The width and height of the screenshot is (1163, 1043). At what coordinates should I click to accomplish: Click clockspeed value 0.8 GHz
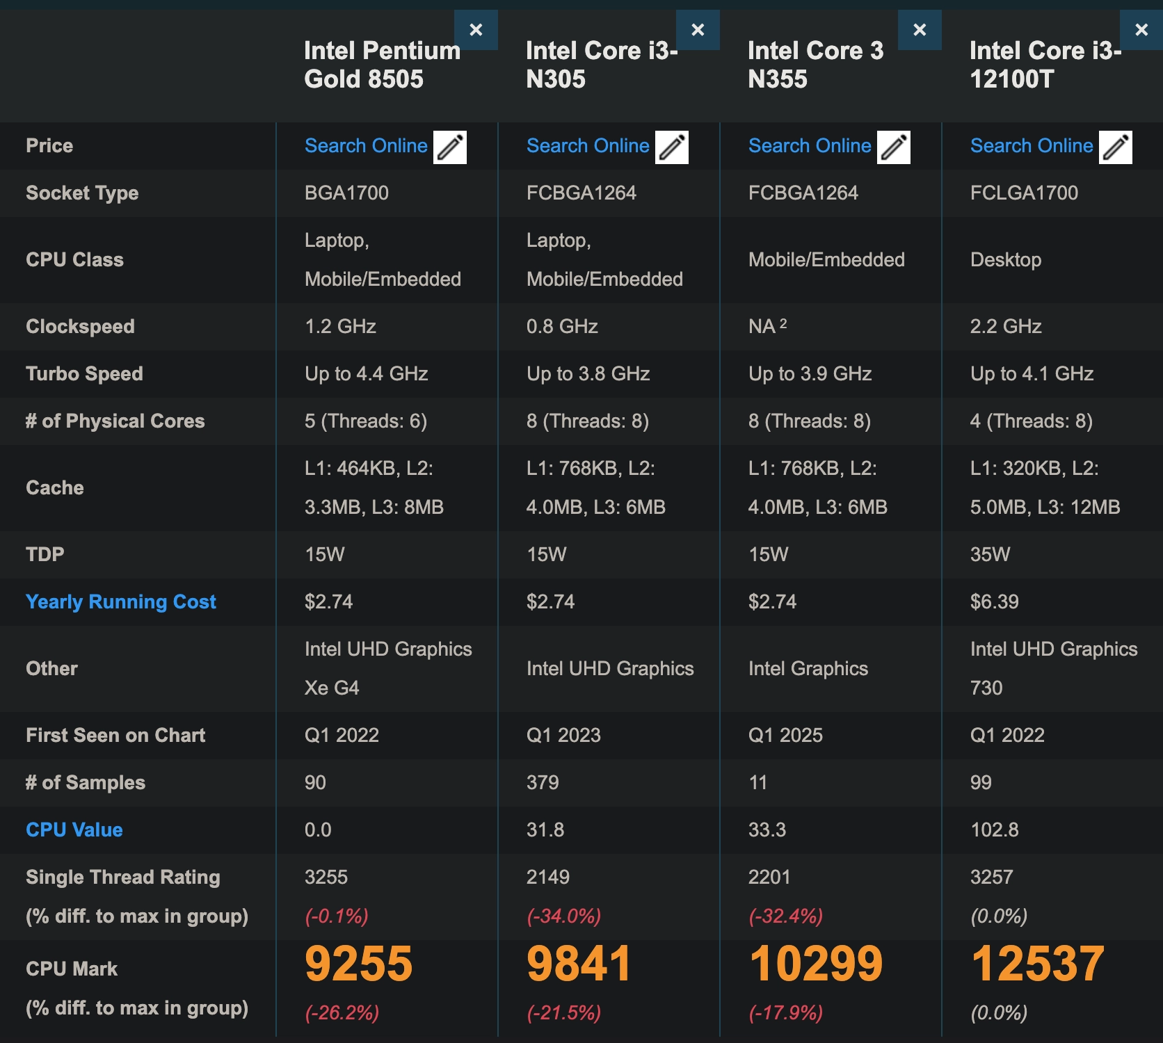562,327
